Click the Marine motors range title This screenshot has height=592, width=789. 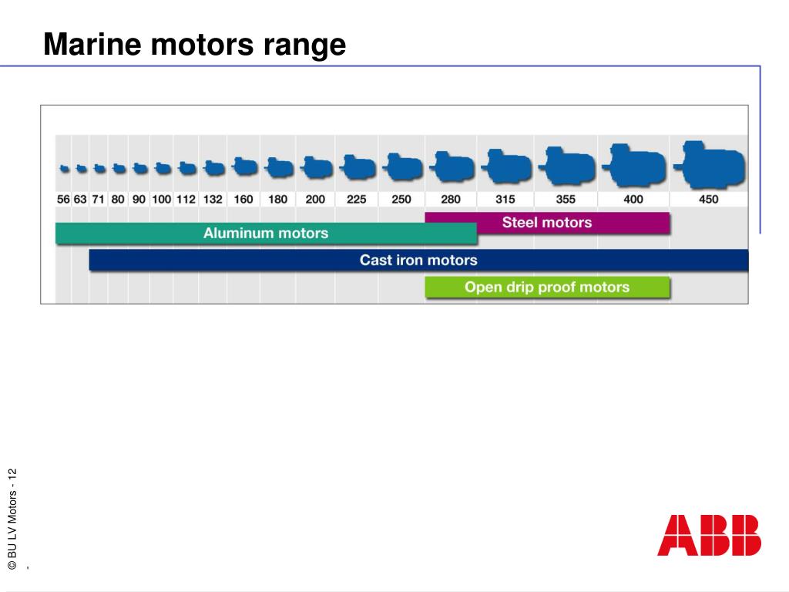coord(195,44)
